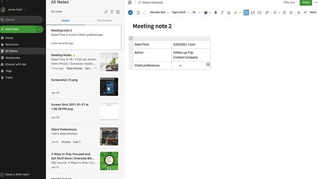The height and width of the screenshot is (179, 318).
Task: Open the text alignment dropdown
Action: coord(276,12)
